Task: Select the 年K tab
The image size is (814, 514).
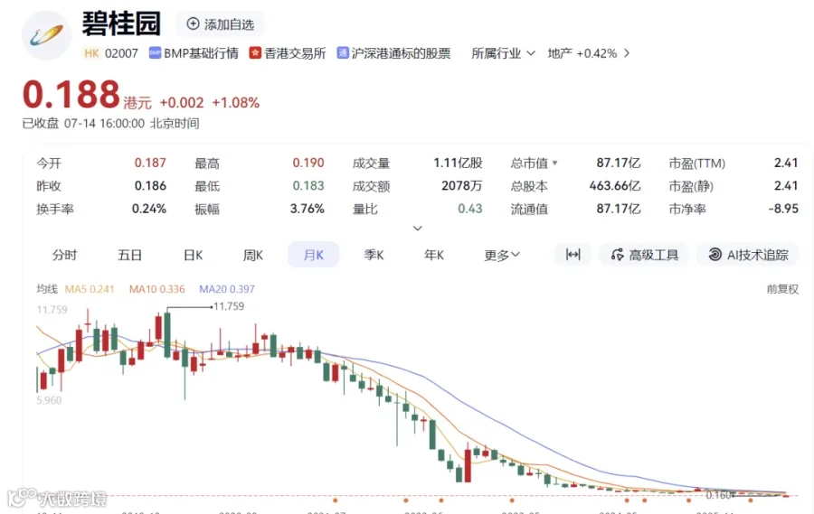Action: pos(433,255)
